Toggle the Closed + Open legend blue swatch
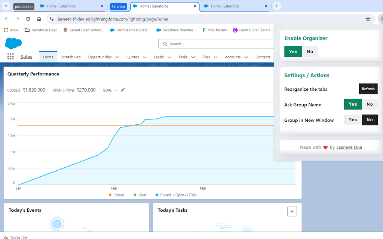Viewport: 383px width, 239px height. [157, 195]
